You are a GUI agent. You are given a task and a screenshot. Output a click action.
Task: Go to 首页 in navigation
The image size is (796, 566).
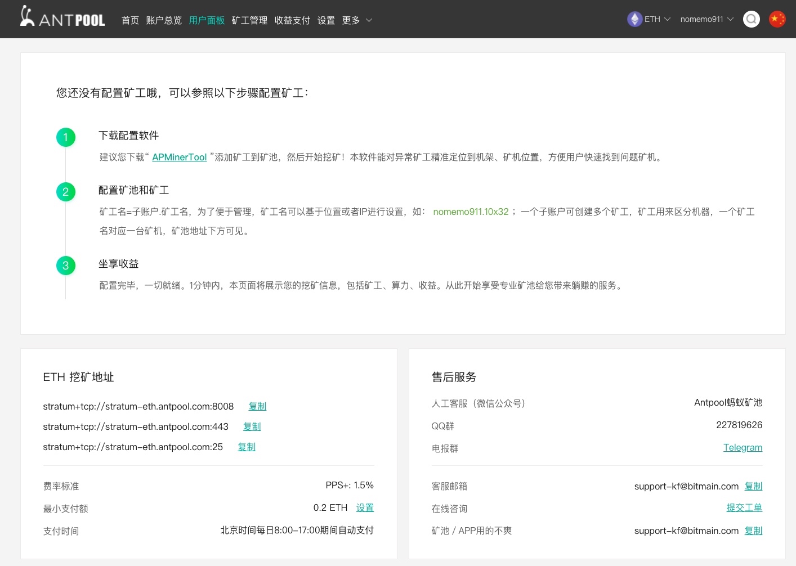click(x=130, y=20)
